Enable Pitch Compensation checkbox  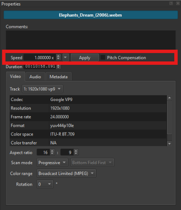[103, 58]
